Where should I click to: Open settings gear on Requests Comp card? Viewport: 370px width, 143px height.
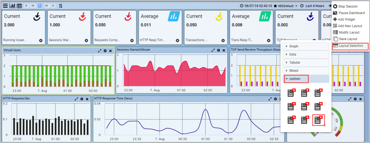pos(132,40)
